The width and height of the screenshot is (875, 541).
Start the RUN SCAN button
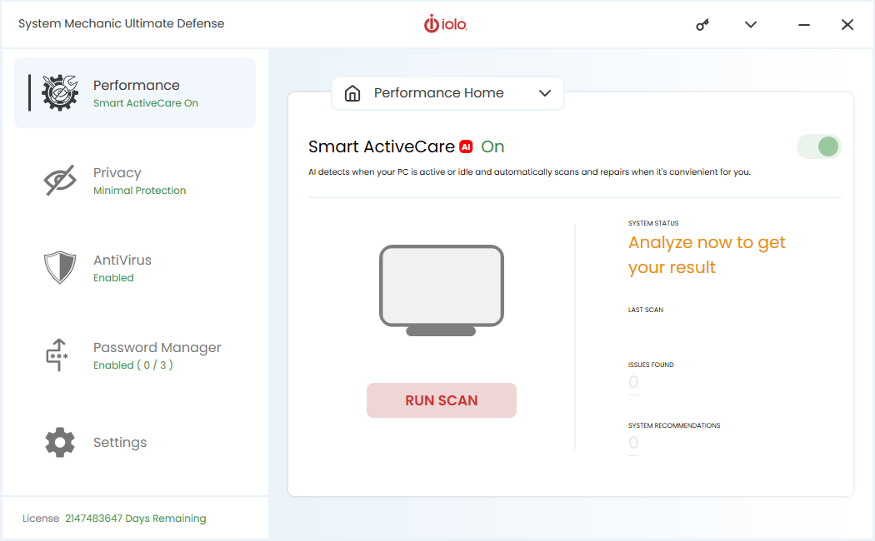442,400
